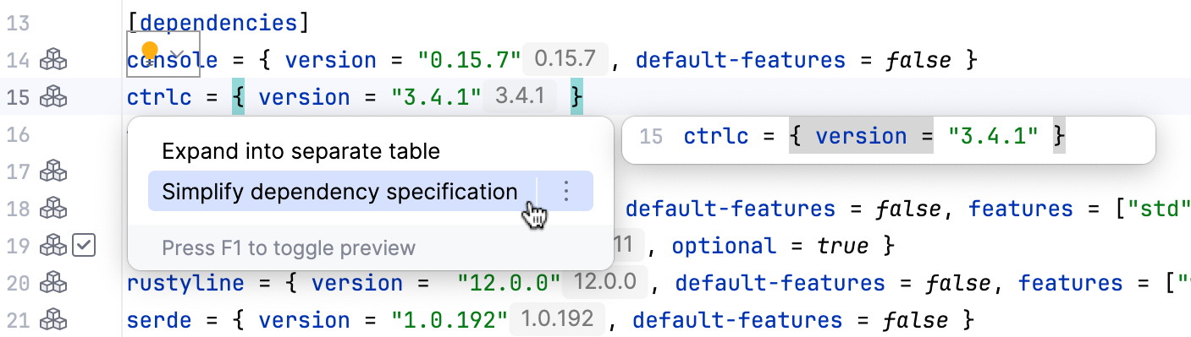Click the crate gutter icon on line 17

(x=54, y=171)
